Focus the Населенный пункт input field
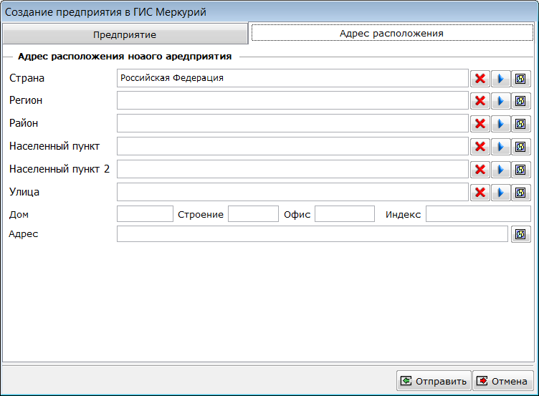The width and height of the screenshot is (539, 396). pos(292,146)
